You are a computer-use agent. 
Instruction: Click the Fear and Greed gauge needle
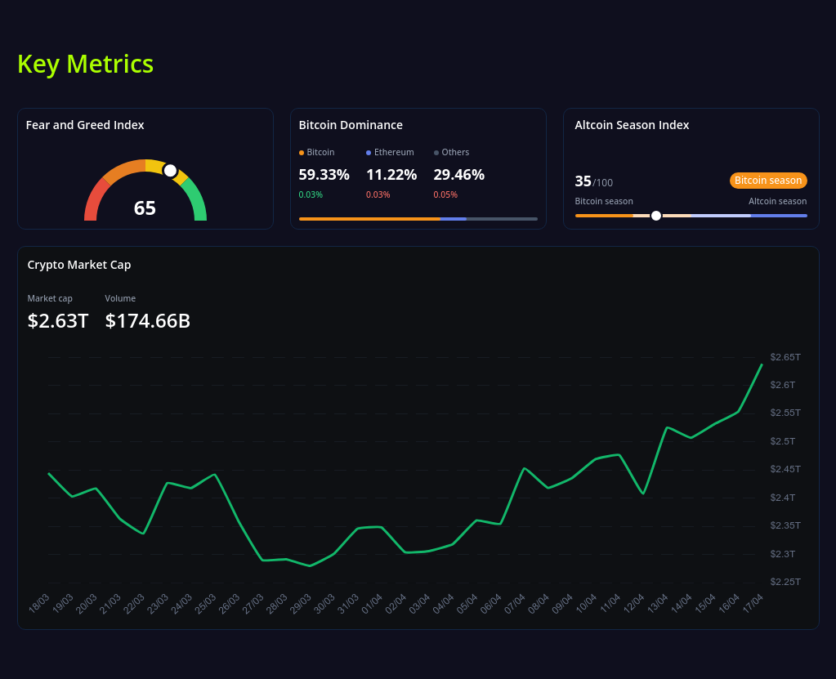pos(171,170)
